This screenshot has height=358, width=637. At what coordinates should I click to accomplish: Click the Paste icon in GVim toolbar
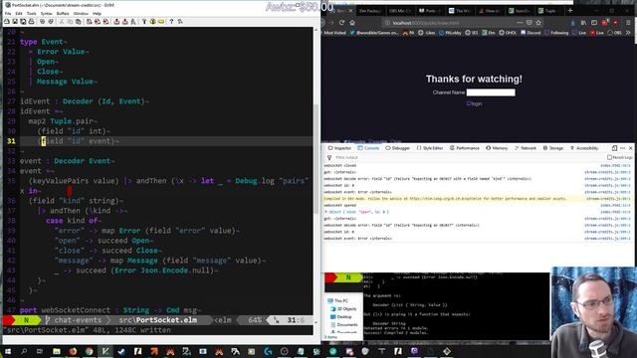pyautogui.click(x=78, y=22)
